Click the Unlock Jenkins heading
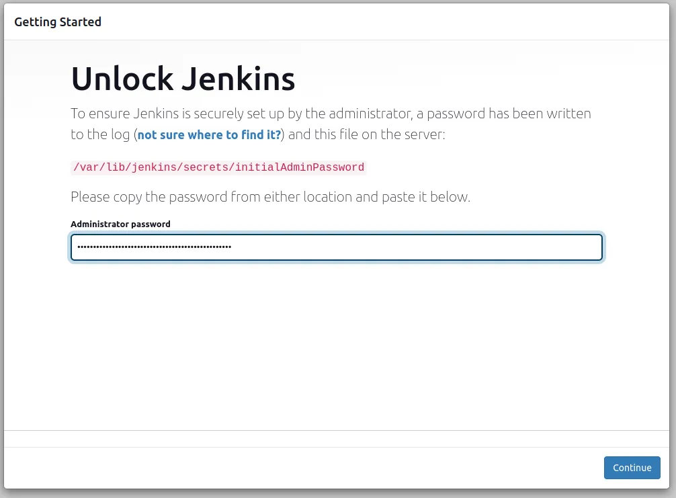 click(183, 79)
